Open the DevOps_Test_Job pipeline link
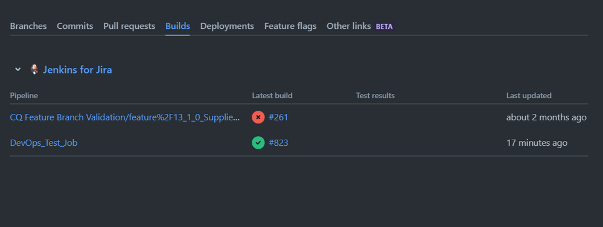The image size is (603, 227). (x=44, y=143)
